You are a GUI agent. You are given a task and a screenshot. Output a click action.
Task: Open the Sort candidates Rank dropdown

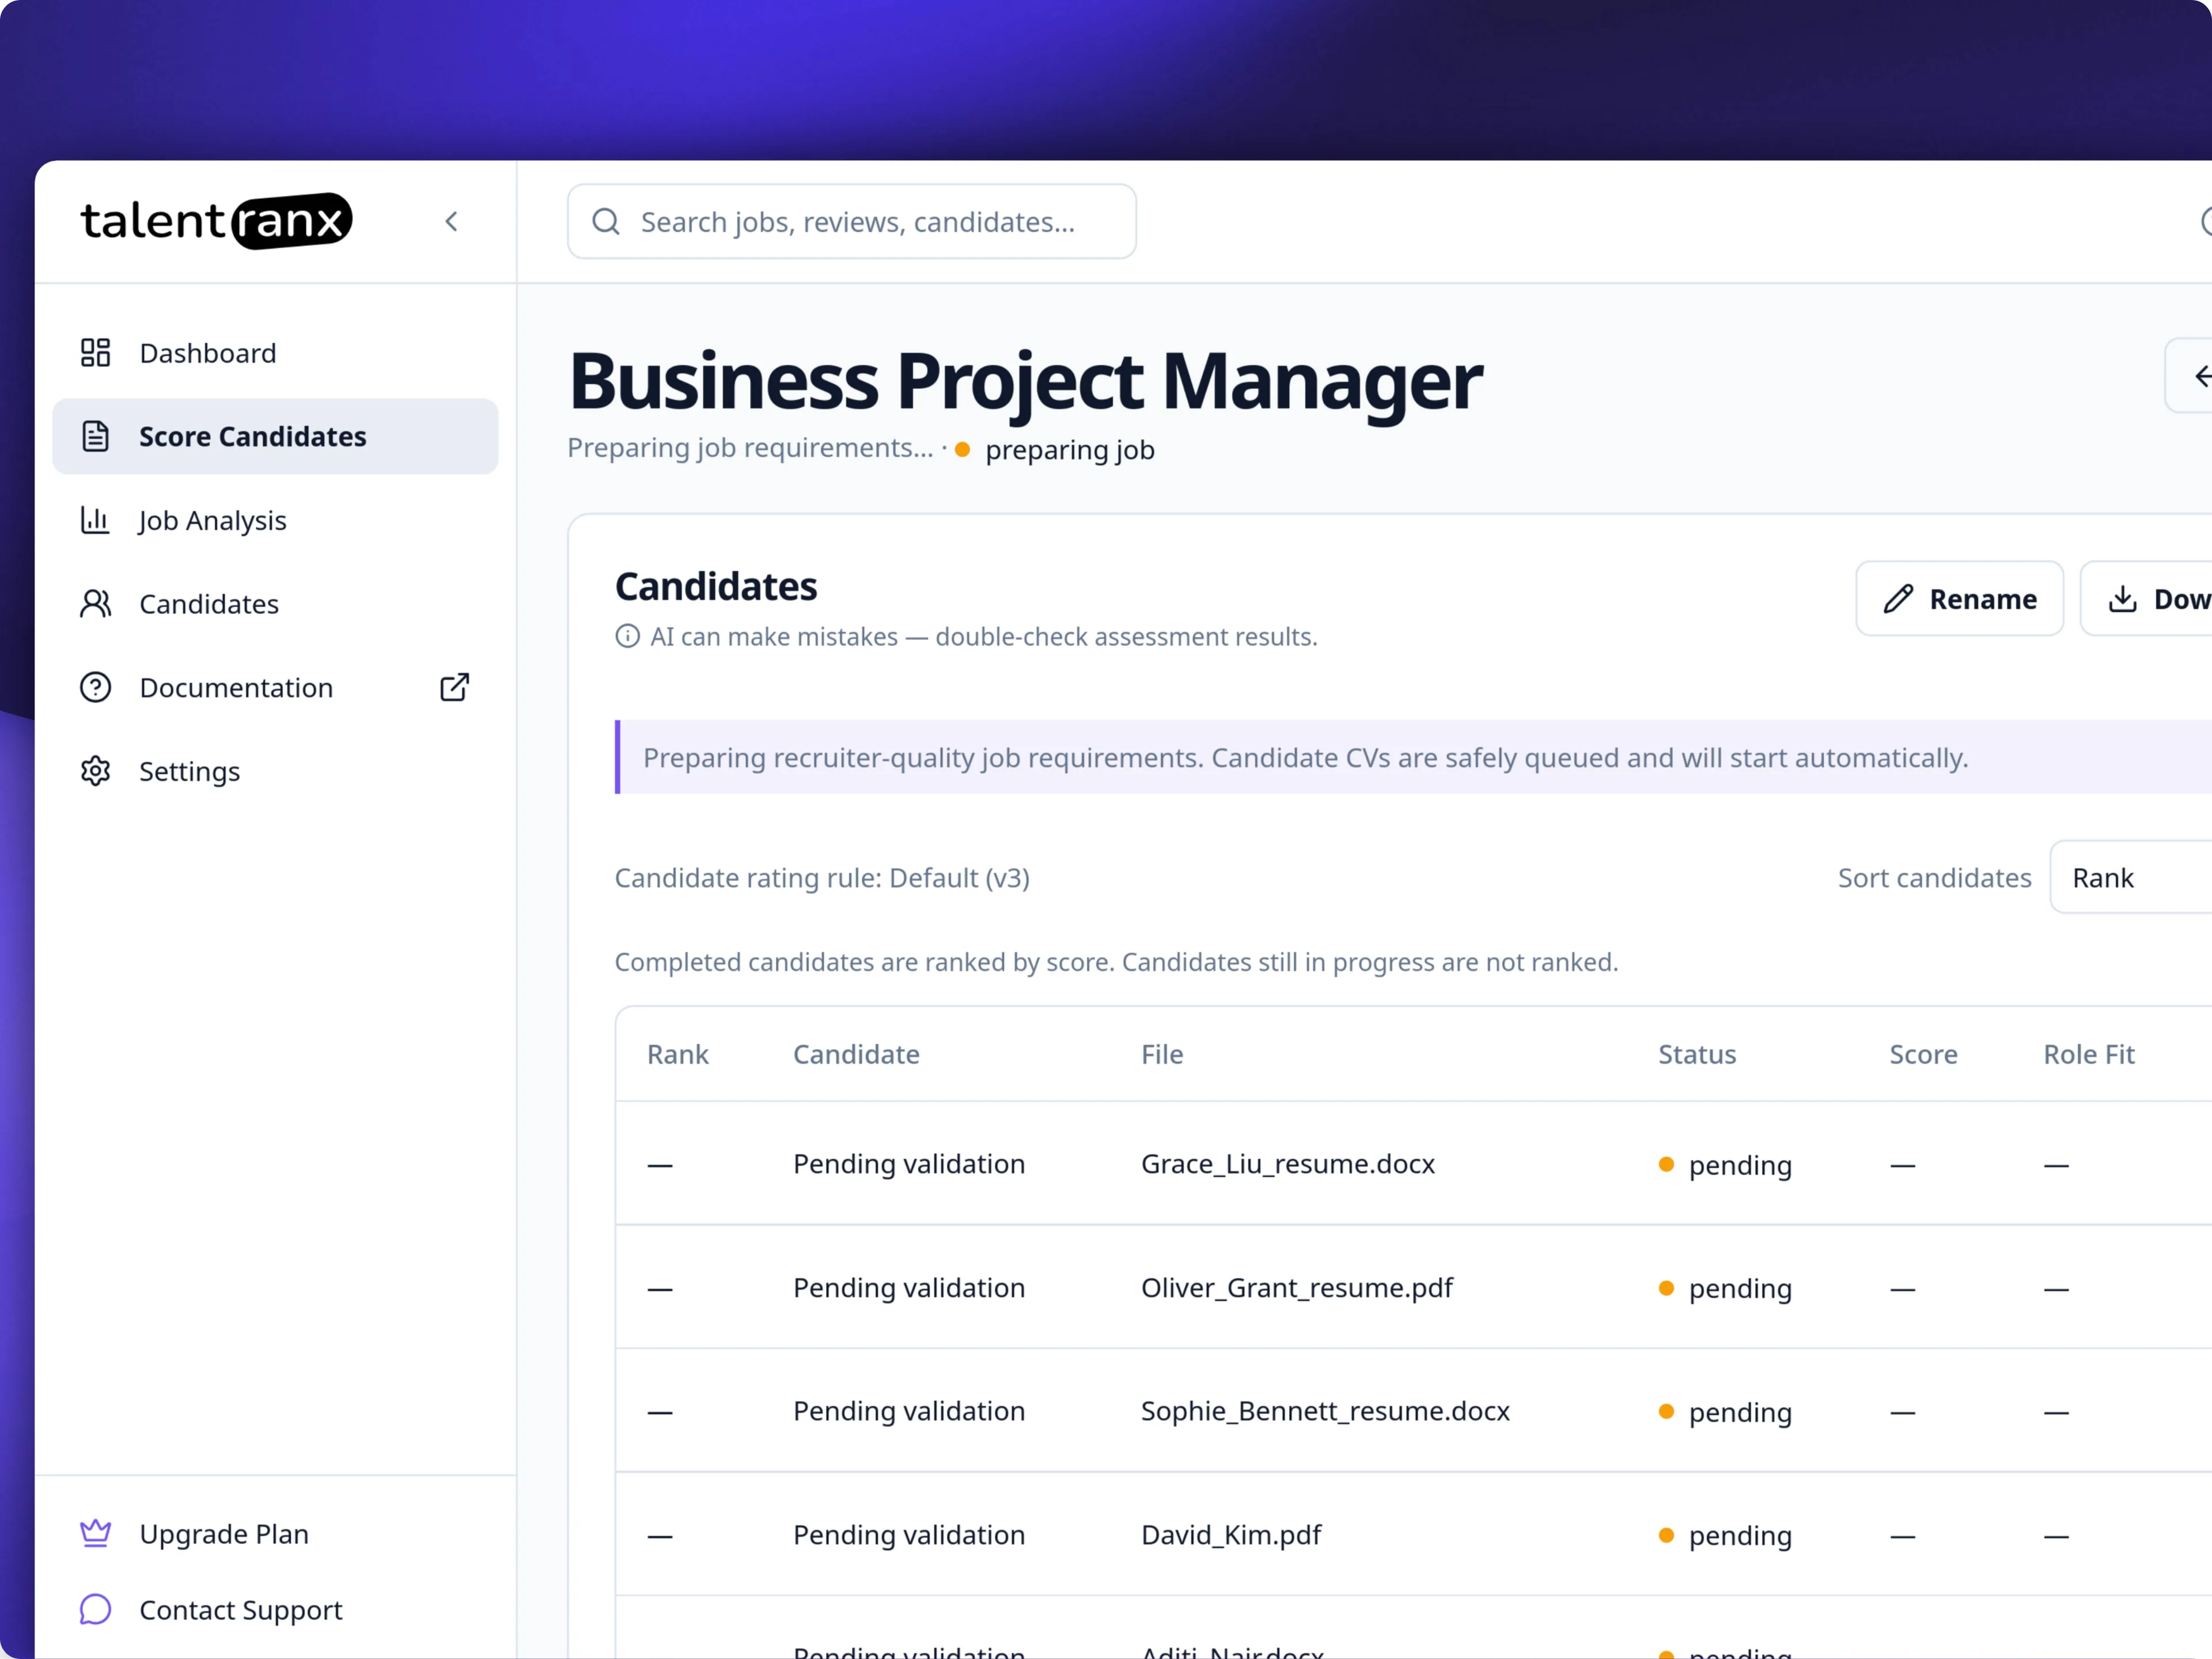tap(2130, 877)
